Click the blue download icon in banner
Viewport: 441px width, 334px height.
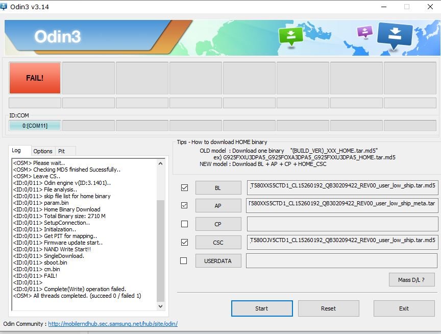click(395, 35)
